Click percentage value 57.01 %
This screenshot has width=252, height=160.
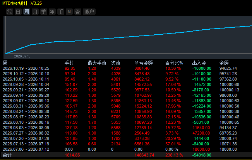[x=173, y=144]
